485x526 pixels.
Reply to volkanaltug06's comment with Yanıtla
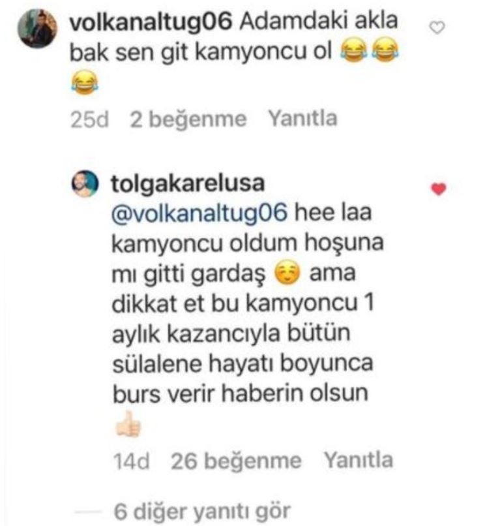tap(302, 118)
